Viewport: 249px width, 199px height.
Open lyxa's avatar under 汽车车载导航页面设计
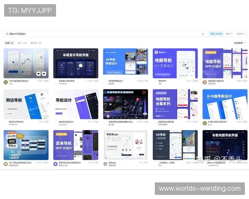tap(6, 82)
